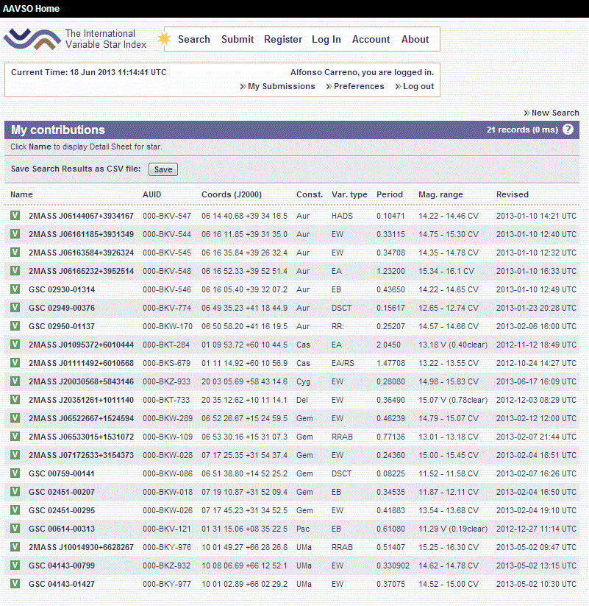Open the New Search link
The height and width of the screenshot is (606, 589).
[x=555, y=113]
